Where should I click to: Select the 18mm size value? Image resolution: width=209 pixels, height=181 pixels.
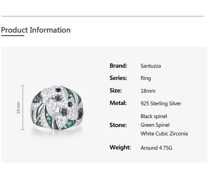tap(148, 91)
